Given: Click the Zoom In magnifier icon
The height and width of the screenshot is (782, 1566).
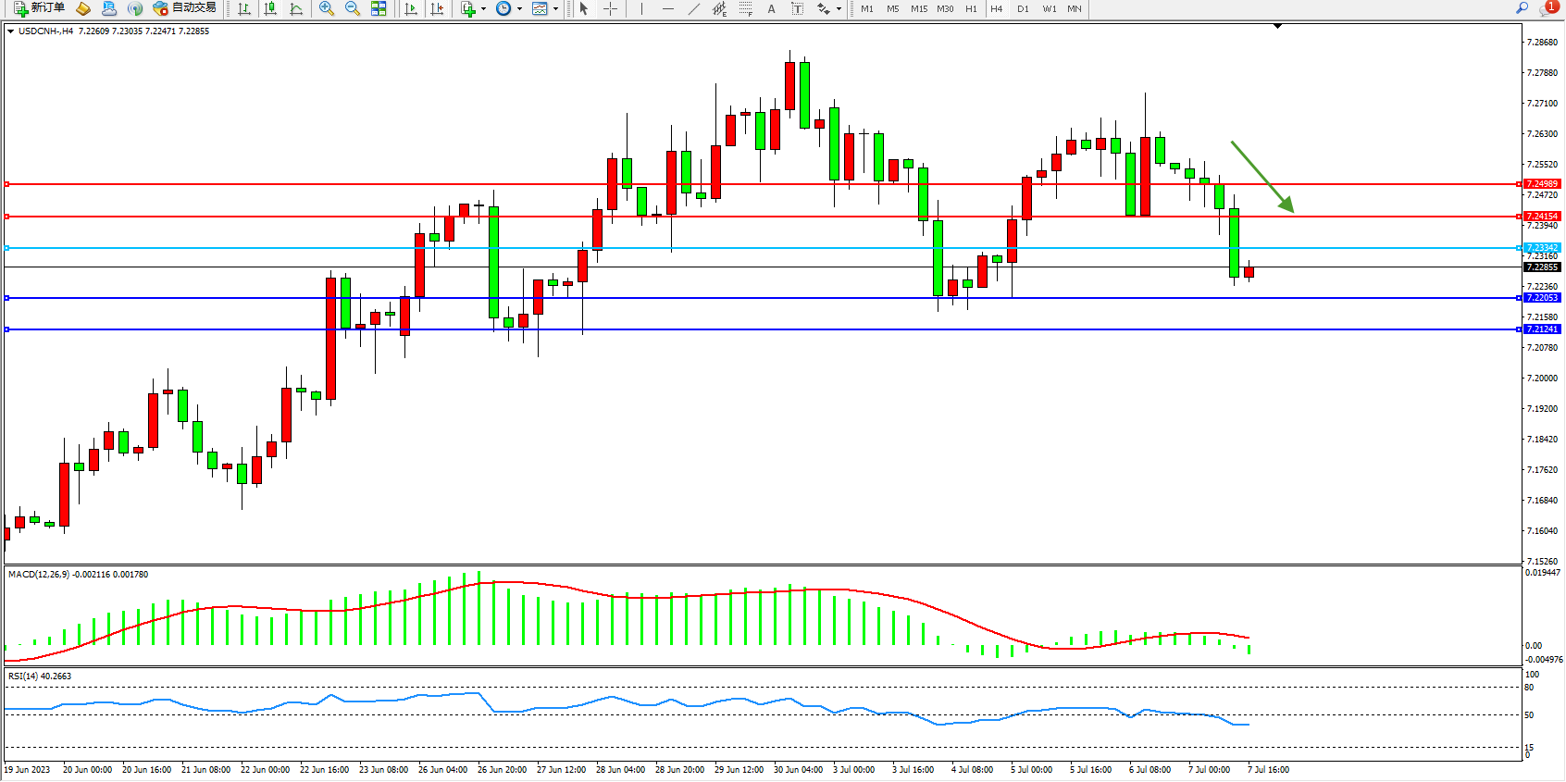Looking at the screenshot, I should coord(326,8).
